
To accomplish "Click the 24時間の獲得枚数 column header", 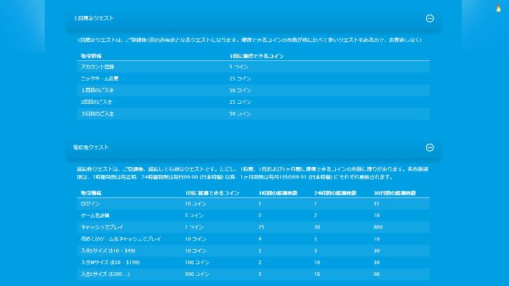I will [x=335, y=193].
